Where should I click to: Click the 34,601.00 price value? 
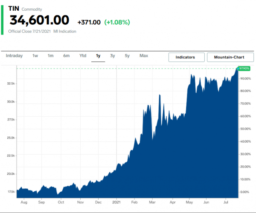click(39, 20)
